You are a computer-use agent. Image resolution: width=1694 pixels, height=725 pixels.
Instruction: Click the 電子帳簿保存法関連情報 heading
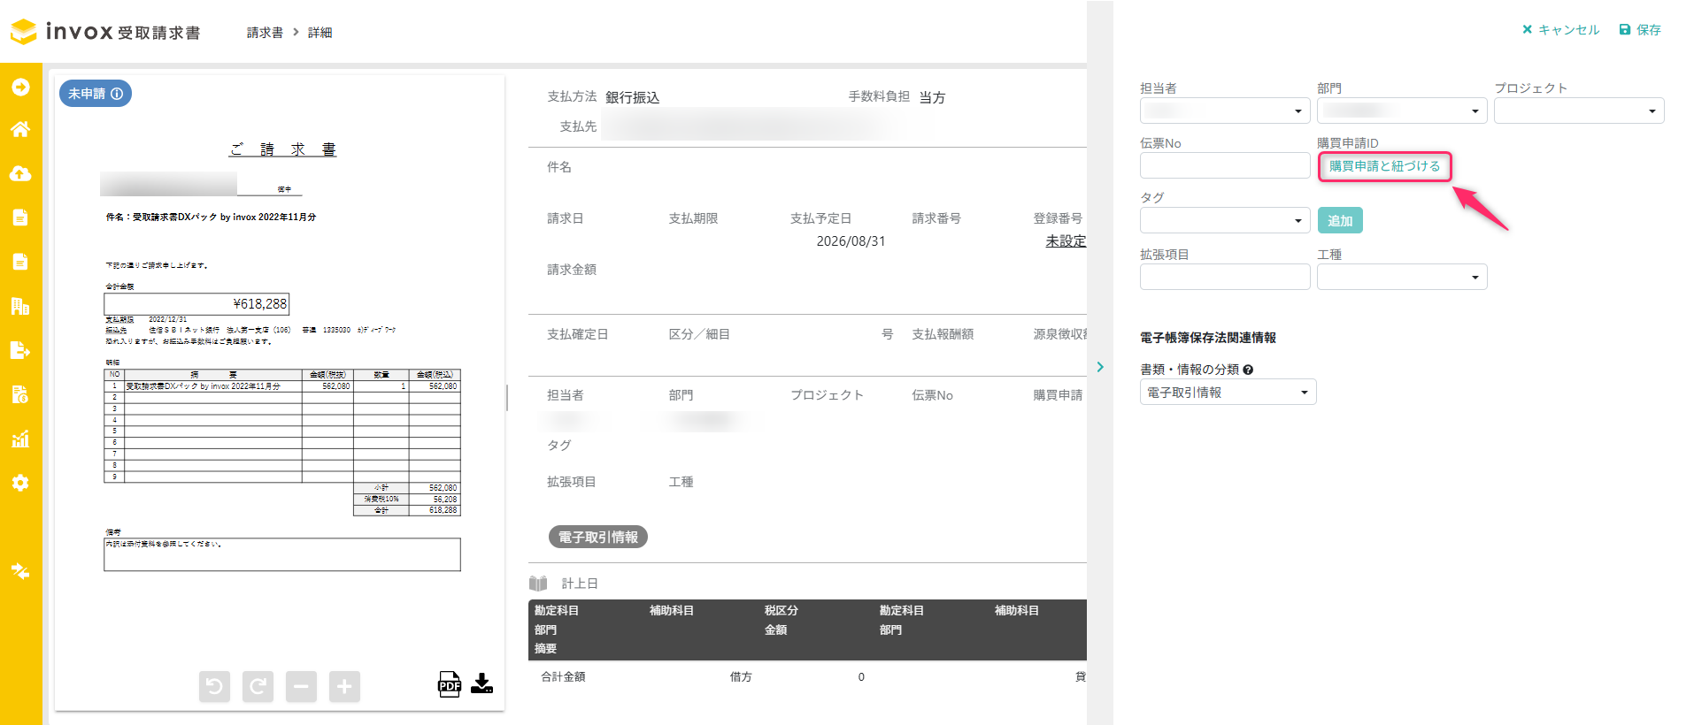[x=1208, y=338]
